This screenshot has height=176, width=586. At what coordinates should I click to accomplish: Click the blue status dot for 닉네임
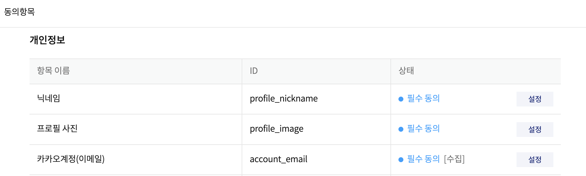[x=401, y=99]
